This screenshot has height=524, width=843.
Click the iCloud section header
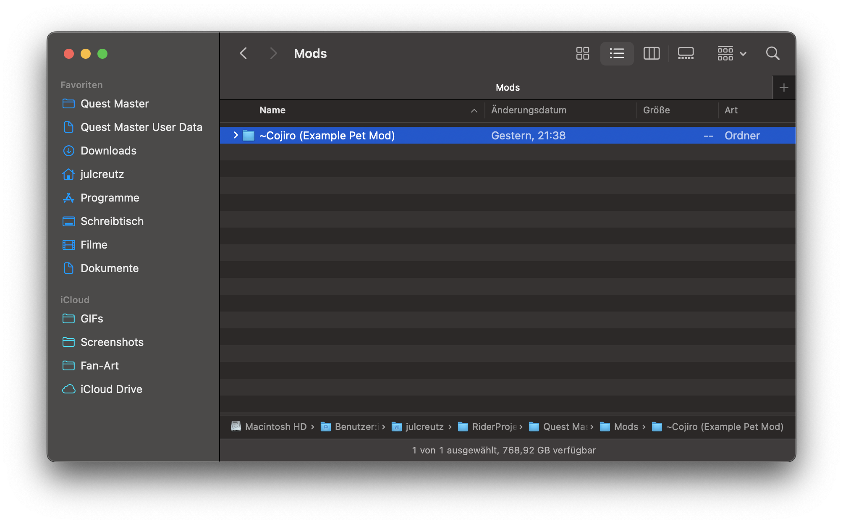click(x=75, y=300)
